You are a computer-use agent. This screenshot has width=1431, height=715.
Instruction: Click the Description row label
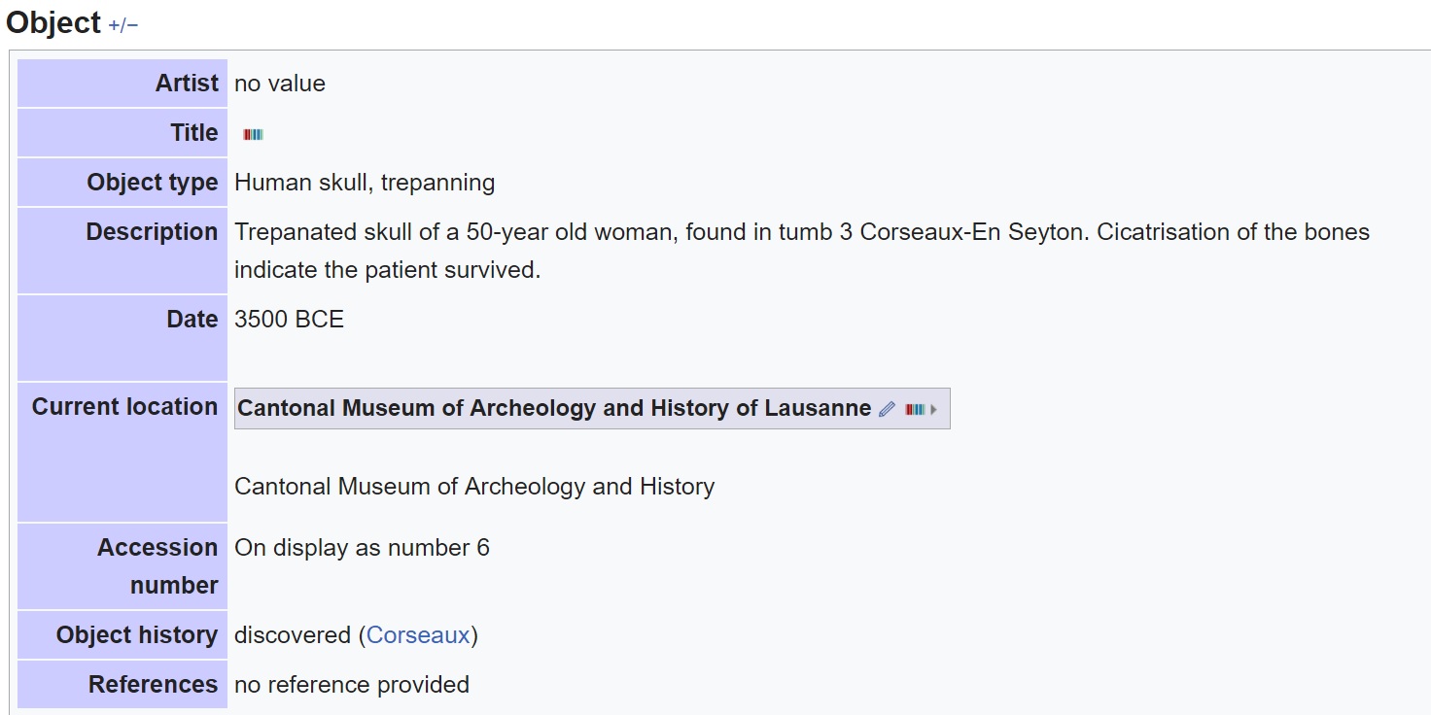coord(152,232)
